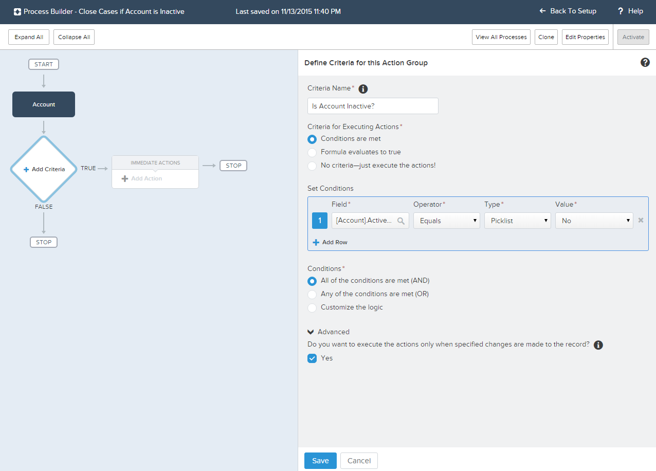Remove condition row with X icon
Screen dimensions: 656x471
[x=641, y=220]
